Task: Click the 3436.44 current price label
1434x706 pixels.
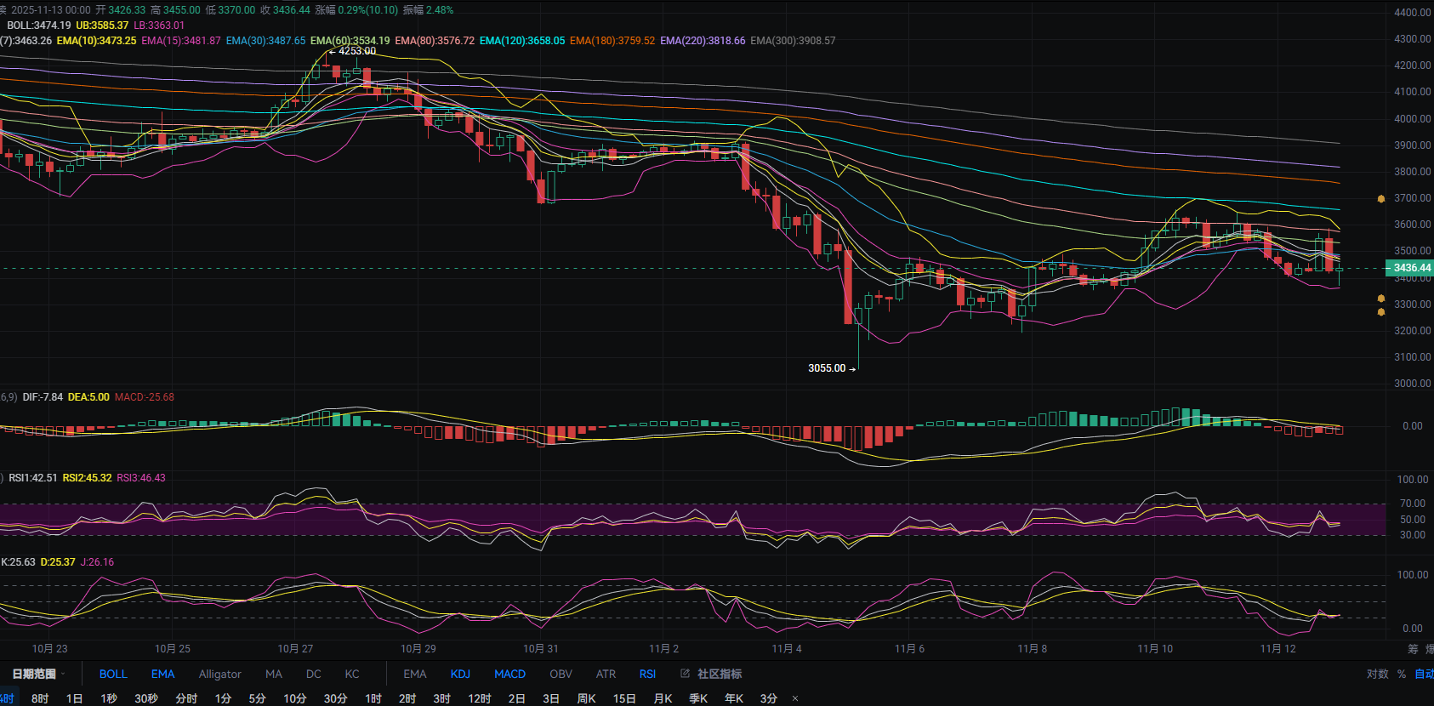Action: tap(1411, 268)
